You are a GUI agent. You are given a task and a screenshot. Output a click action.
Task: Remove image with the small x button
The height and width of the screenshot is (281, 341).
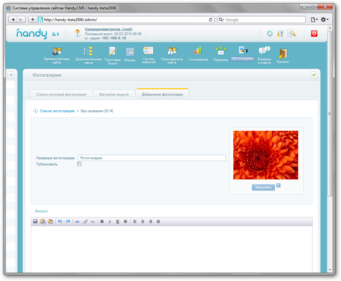(278, 186)
